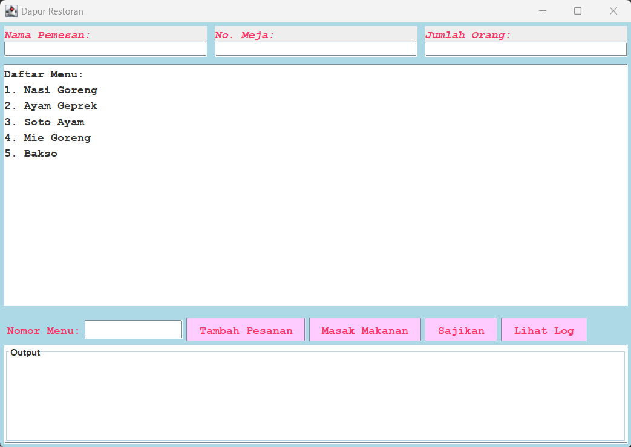Click inside the Nomor Menu field
631x447 pixels.
(x=133, y=330)
